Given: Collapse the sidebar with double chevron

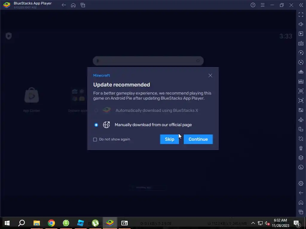Looking at the screenshot, I should [301, 5].
